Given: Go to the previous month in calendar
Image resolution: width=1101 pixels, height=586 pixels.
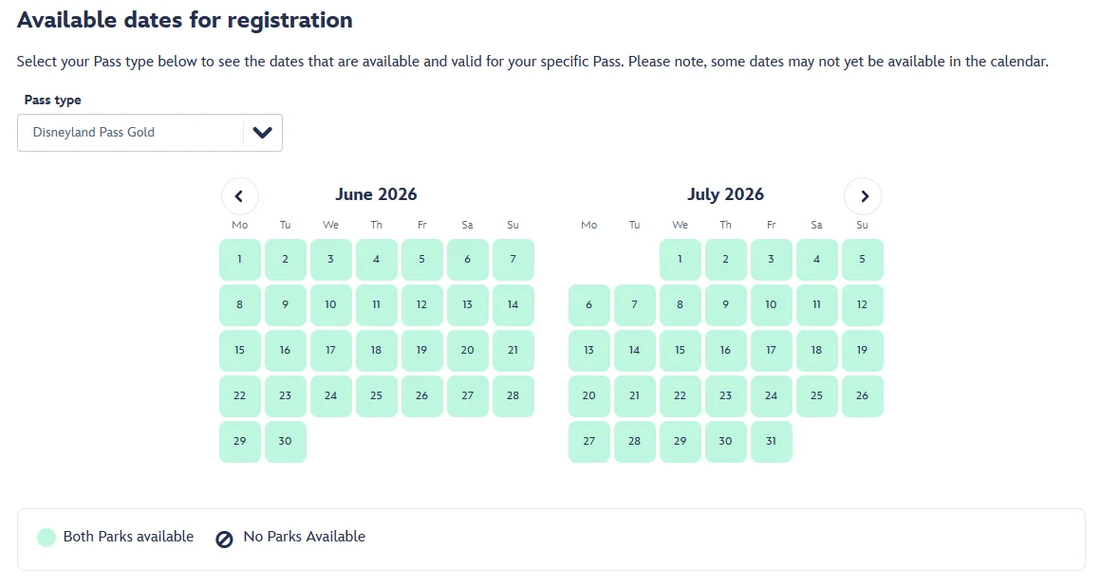Looking at the screenshot, I should tap(240, 196).
